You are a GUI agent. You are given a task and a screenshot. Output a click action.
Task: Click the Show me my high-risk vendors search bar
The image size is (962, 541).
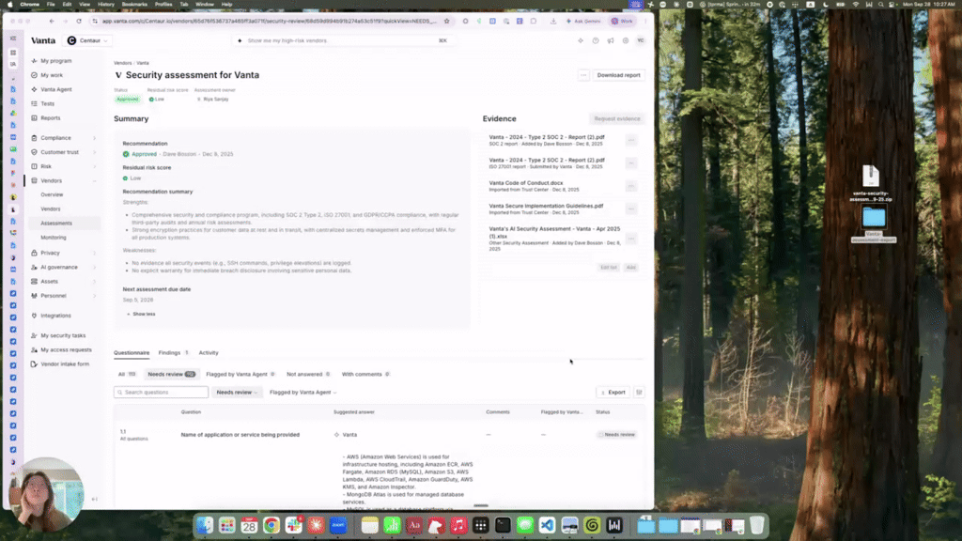pos(342,40)
